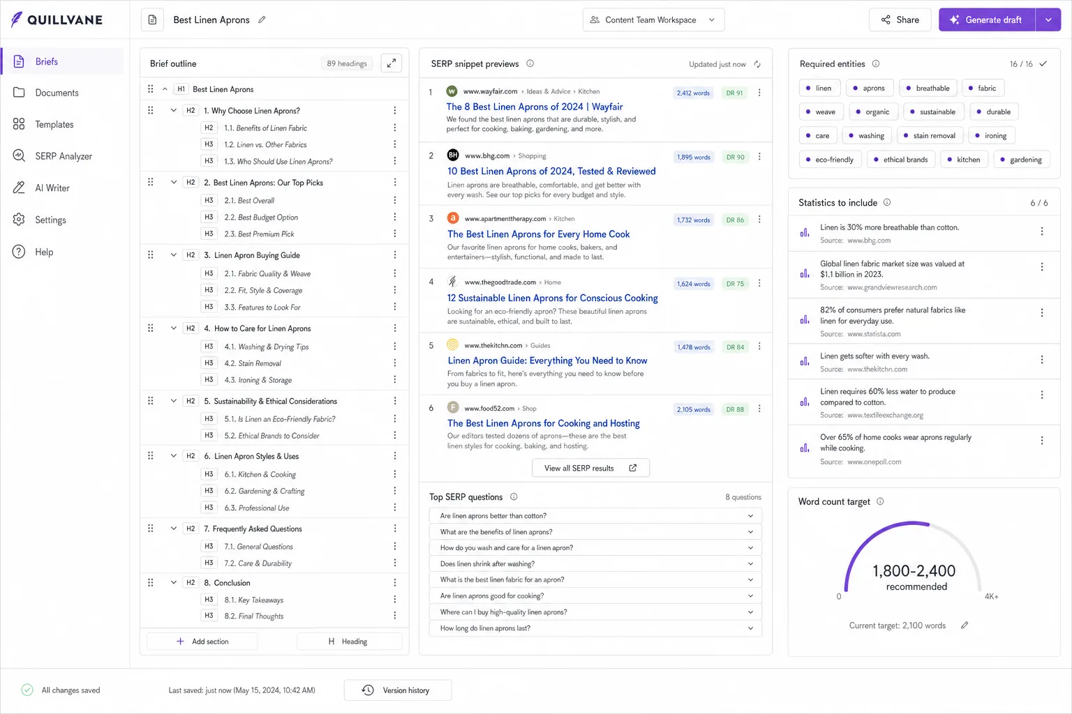The width and height of the screenshot is (1072, 714).
Task: Open 'The 8 Best Linen Aprons of 2024 | Wayfair' link
Action: (x=535, y=107)
